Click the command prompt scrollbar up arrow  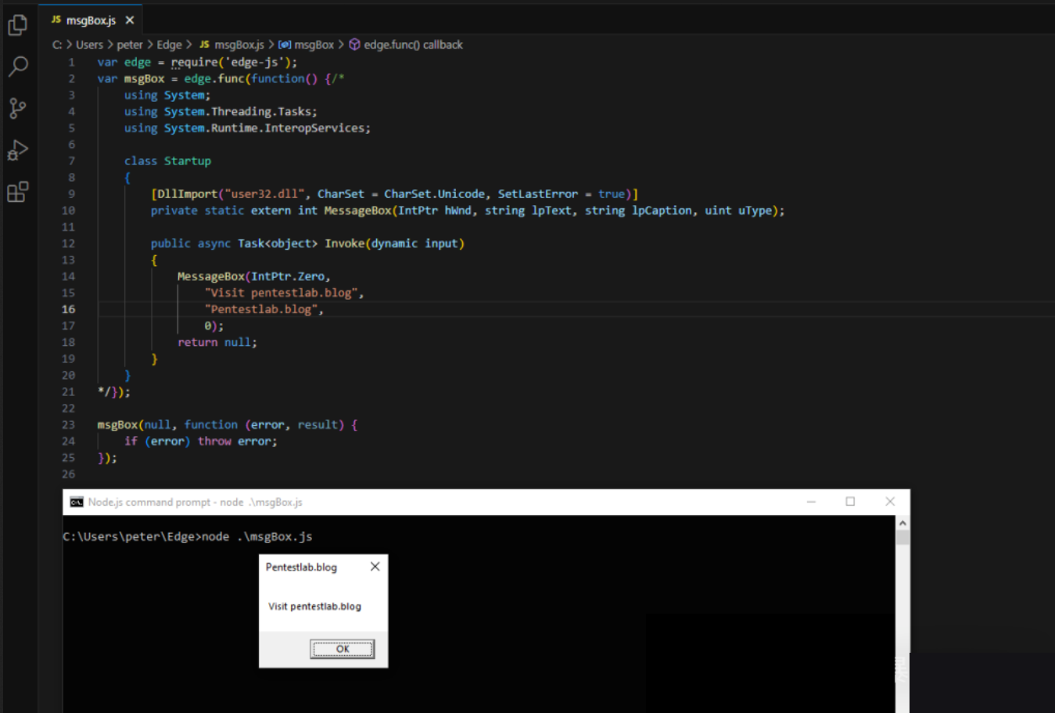(902, 523)
